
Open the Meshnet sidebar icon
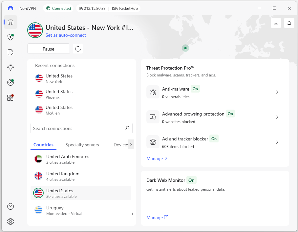pyautogui.click(x=11, y=67)
